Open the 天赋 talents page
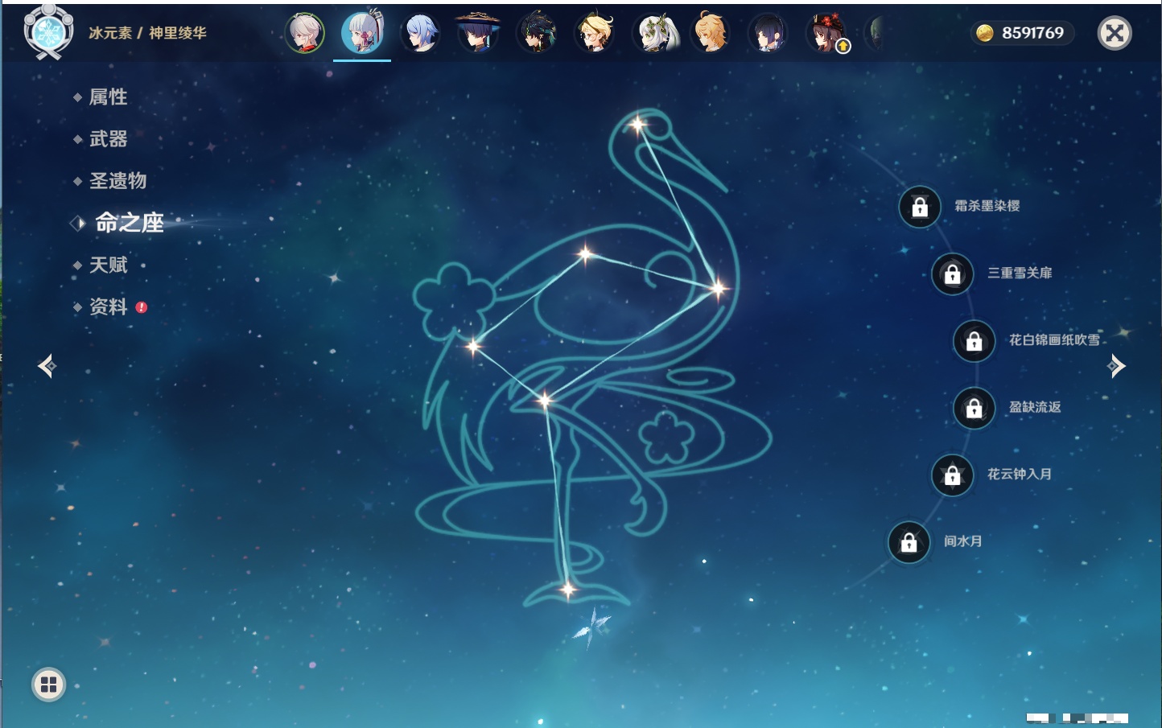 tap(107, 265)
